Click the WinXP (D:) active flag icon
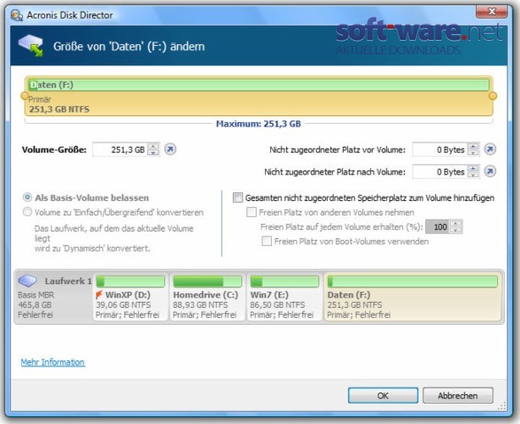 tap(99, 294)
